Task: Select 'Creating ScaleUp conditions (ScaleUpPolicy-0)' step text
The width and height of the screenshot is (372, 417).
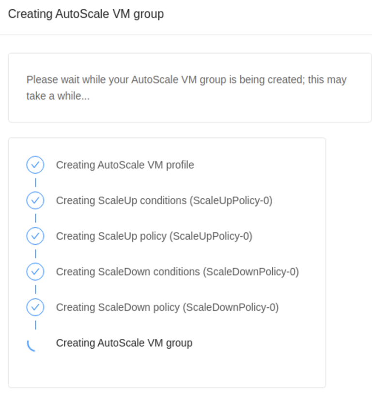Action: pyautogui.click(x=164, y=200)
